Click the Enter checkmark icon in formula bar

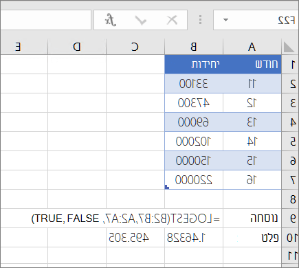click(x=140, y=20)
